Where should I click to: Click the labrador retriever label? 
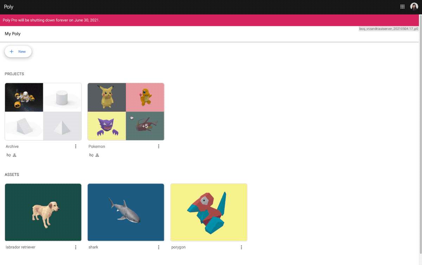coord(20,247)
